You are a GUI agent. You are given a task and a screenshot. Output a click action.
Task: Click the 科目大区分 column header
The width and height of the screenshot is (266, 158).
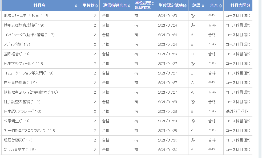pos(238,5)
